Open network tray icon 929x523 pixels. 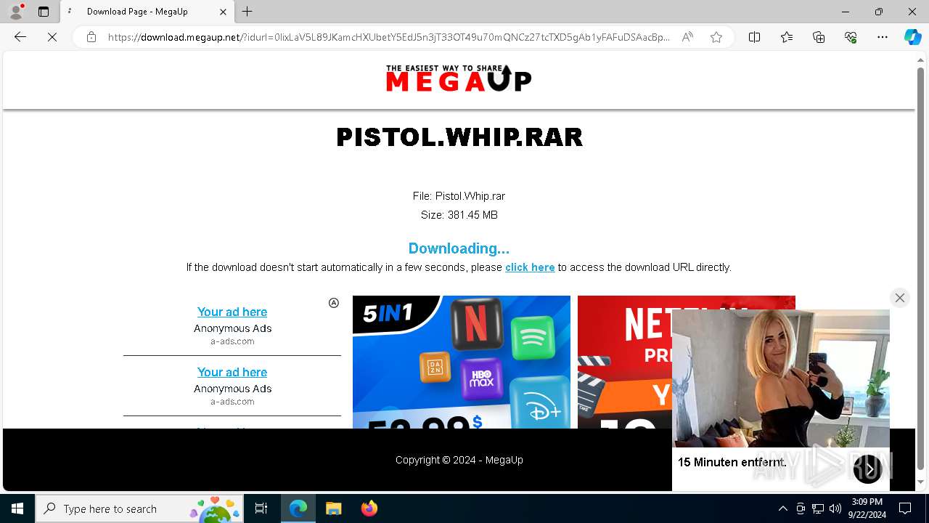point(818,508)
